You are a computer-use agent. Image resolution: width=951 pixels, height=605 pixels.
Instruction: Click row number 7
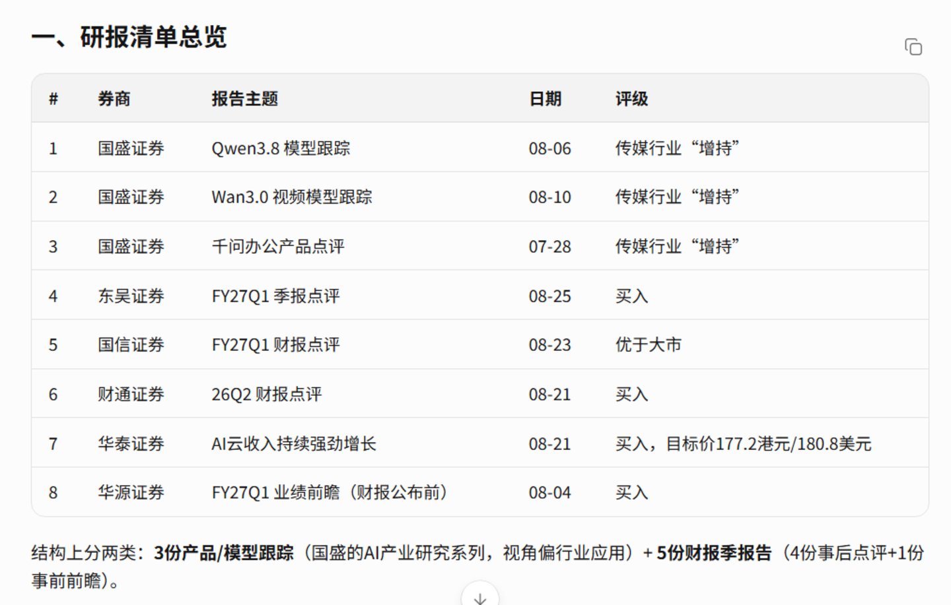53,444
